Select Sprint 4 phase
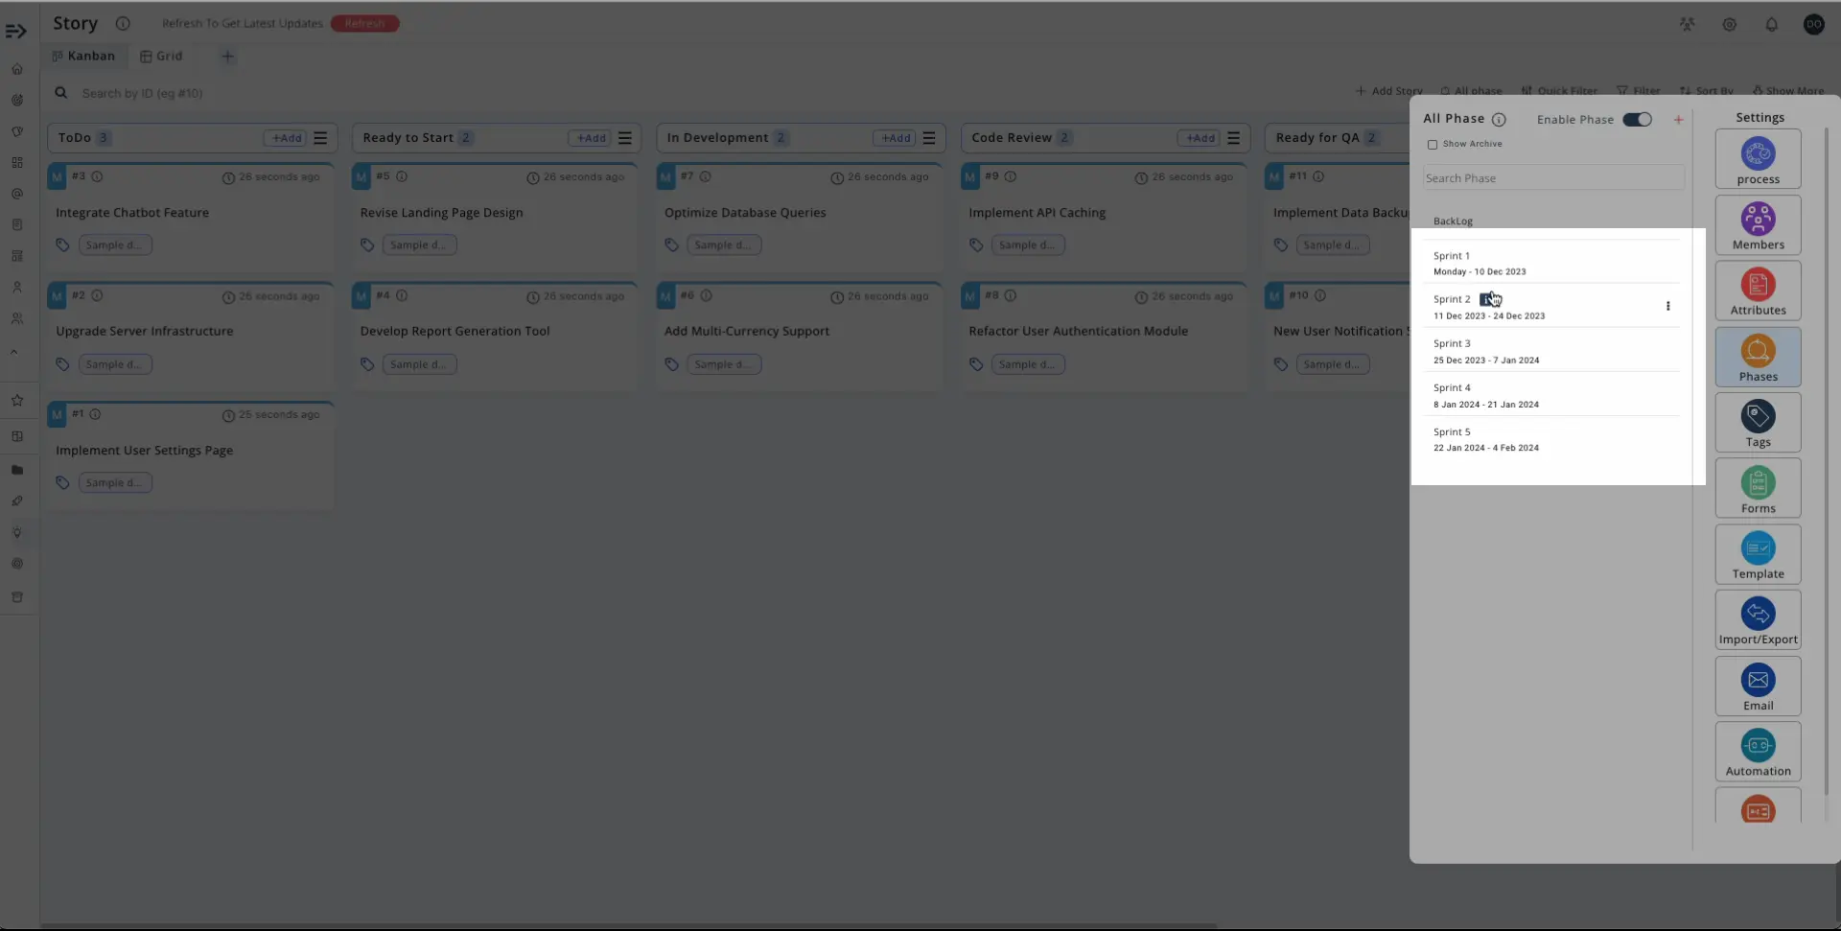Viewport: 1841px width, 931px height. [1552, 395]
